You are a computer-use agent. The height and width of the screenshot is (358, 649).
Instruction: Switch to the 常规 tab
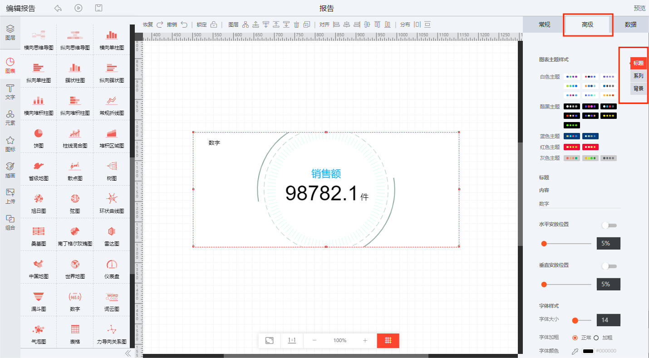[x=544, y=25]
